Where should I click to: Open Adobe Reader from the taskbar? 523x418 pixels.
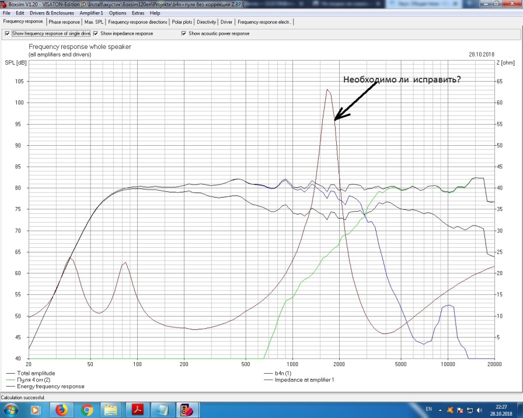coord(139,410)
